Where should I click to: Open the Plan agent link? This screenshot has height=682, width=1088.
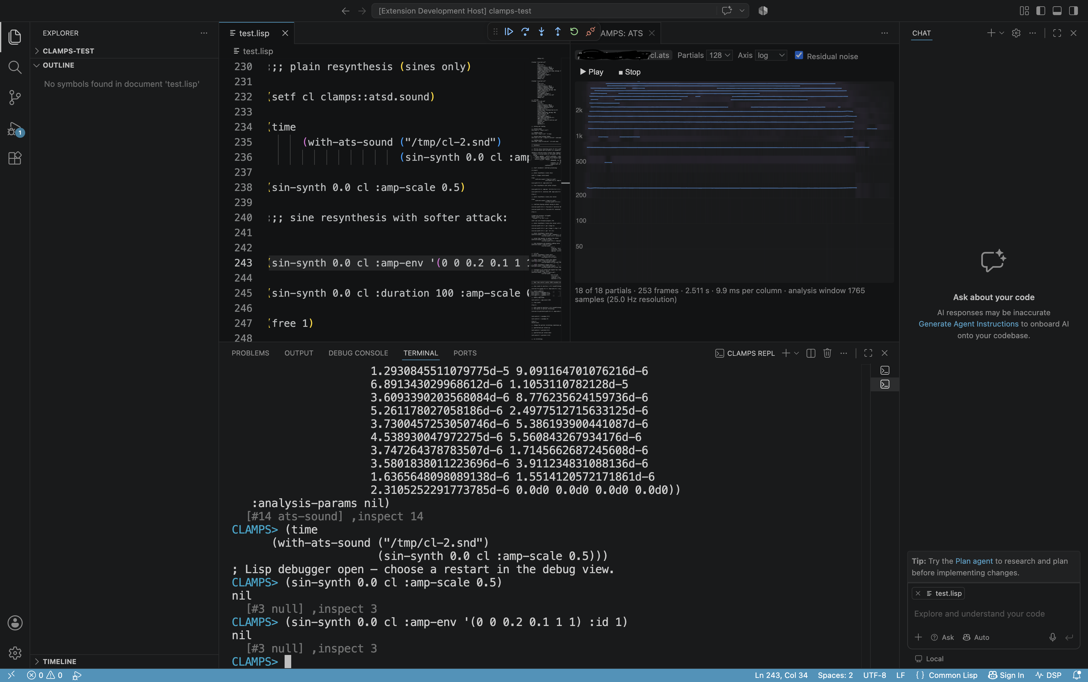[974, 561]
